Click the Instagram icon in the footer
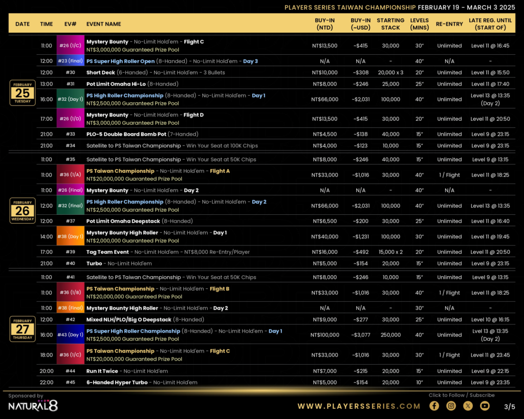This screenshot has width=524, height=419. 451,406
